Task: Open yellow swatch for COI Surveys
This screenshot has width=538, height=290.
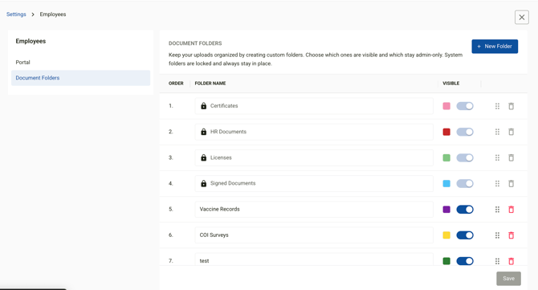Action: (x=446, y=235)
